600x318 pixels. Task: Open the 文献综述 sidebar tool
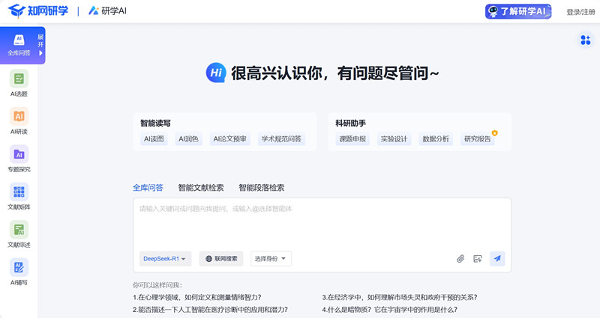coord(19,234)
